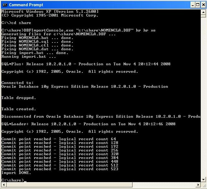Viewport: 207px width, 189px height.
Task: Minimize the Command Prompt window
Action: point(193,5)
